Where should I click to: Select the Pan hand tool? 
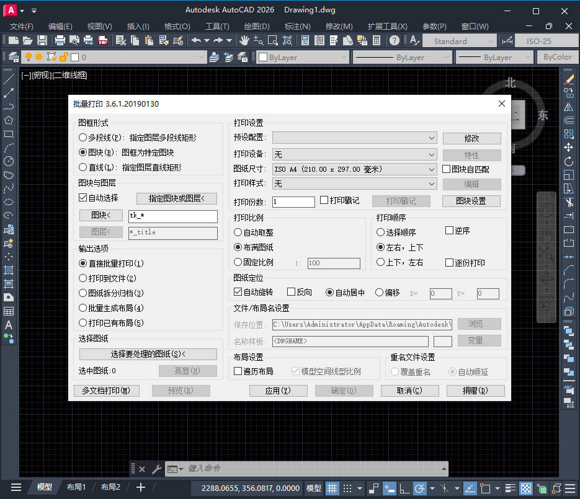point(244,41)
